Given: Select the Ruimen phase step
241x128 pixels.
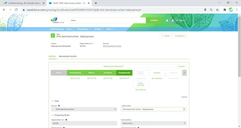Looking at the screenshot, I should pos(157,73).
